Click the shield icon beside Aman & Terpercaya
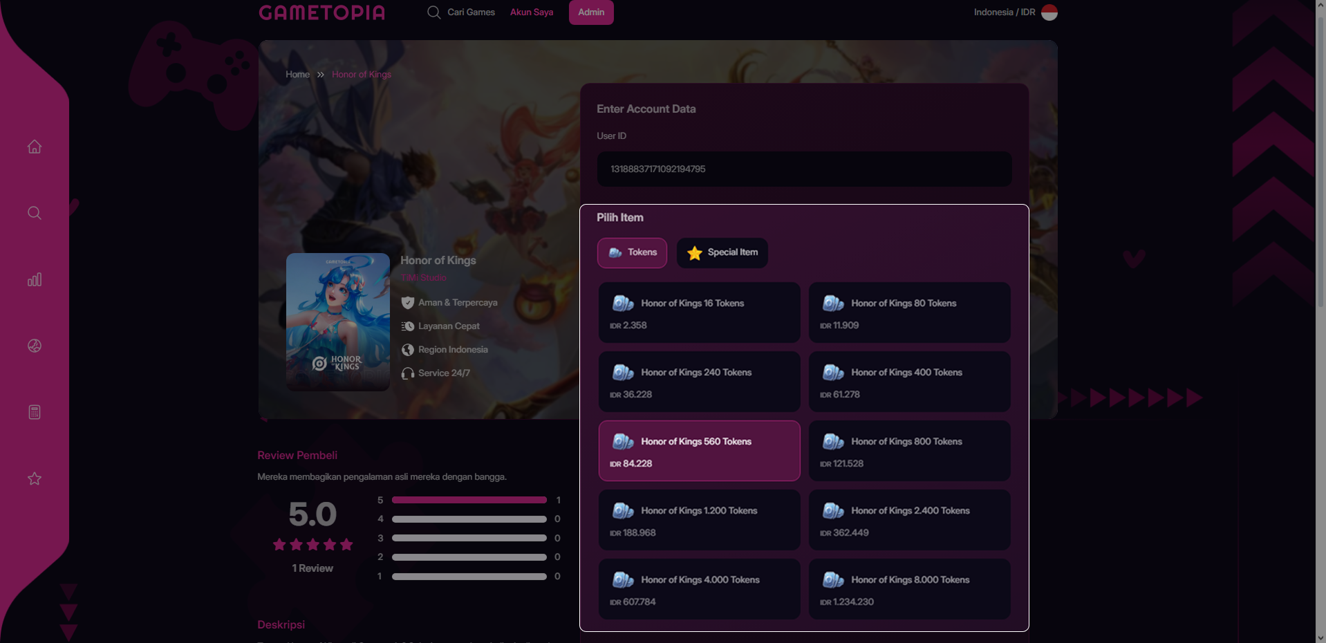The height and width of the screenshot is (643, 1326). tap(408, 303)
